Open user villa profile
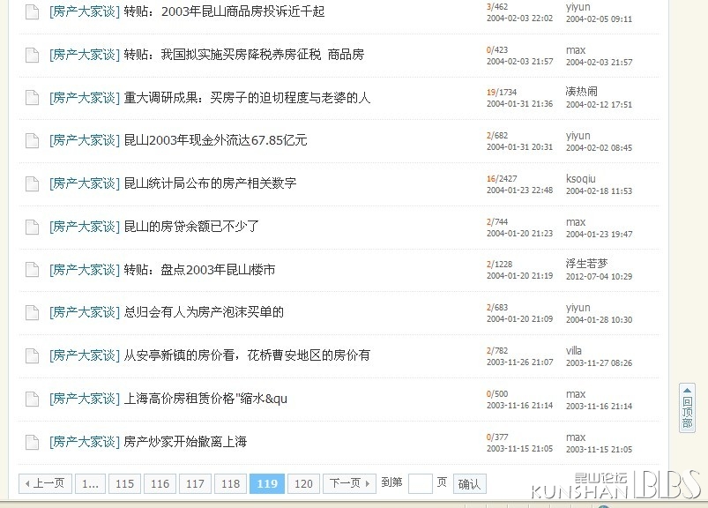 pos(573,351)
